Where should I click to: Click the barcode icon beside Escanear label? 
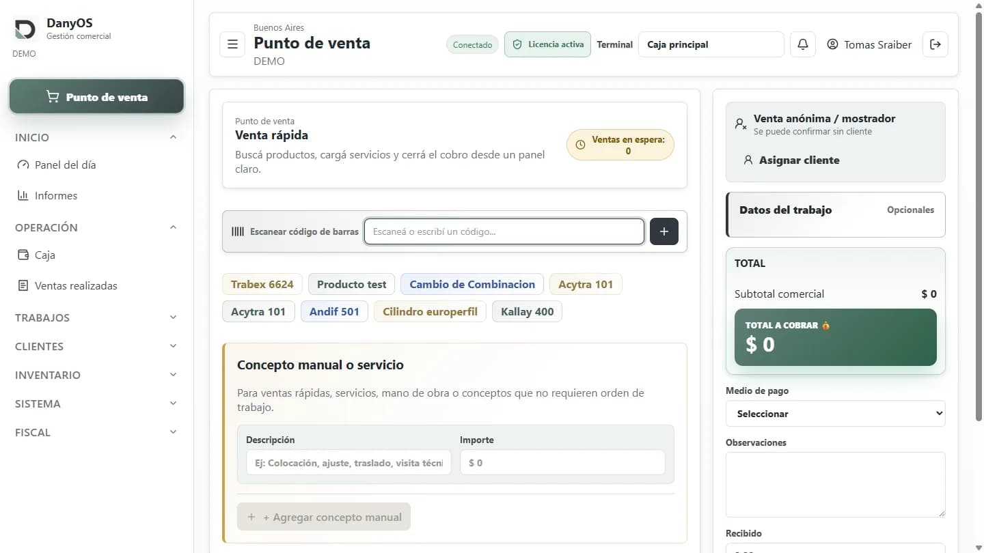(238, 231)
